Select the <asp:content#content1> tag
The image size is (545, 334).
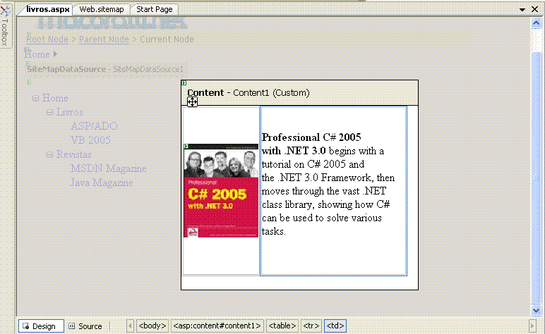(x=217, y=326)
